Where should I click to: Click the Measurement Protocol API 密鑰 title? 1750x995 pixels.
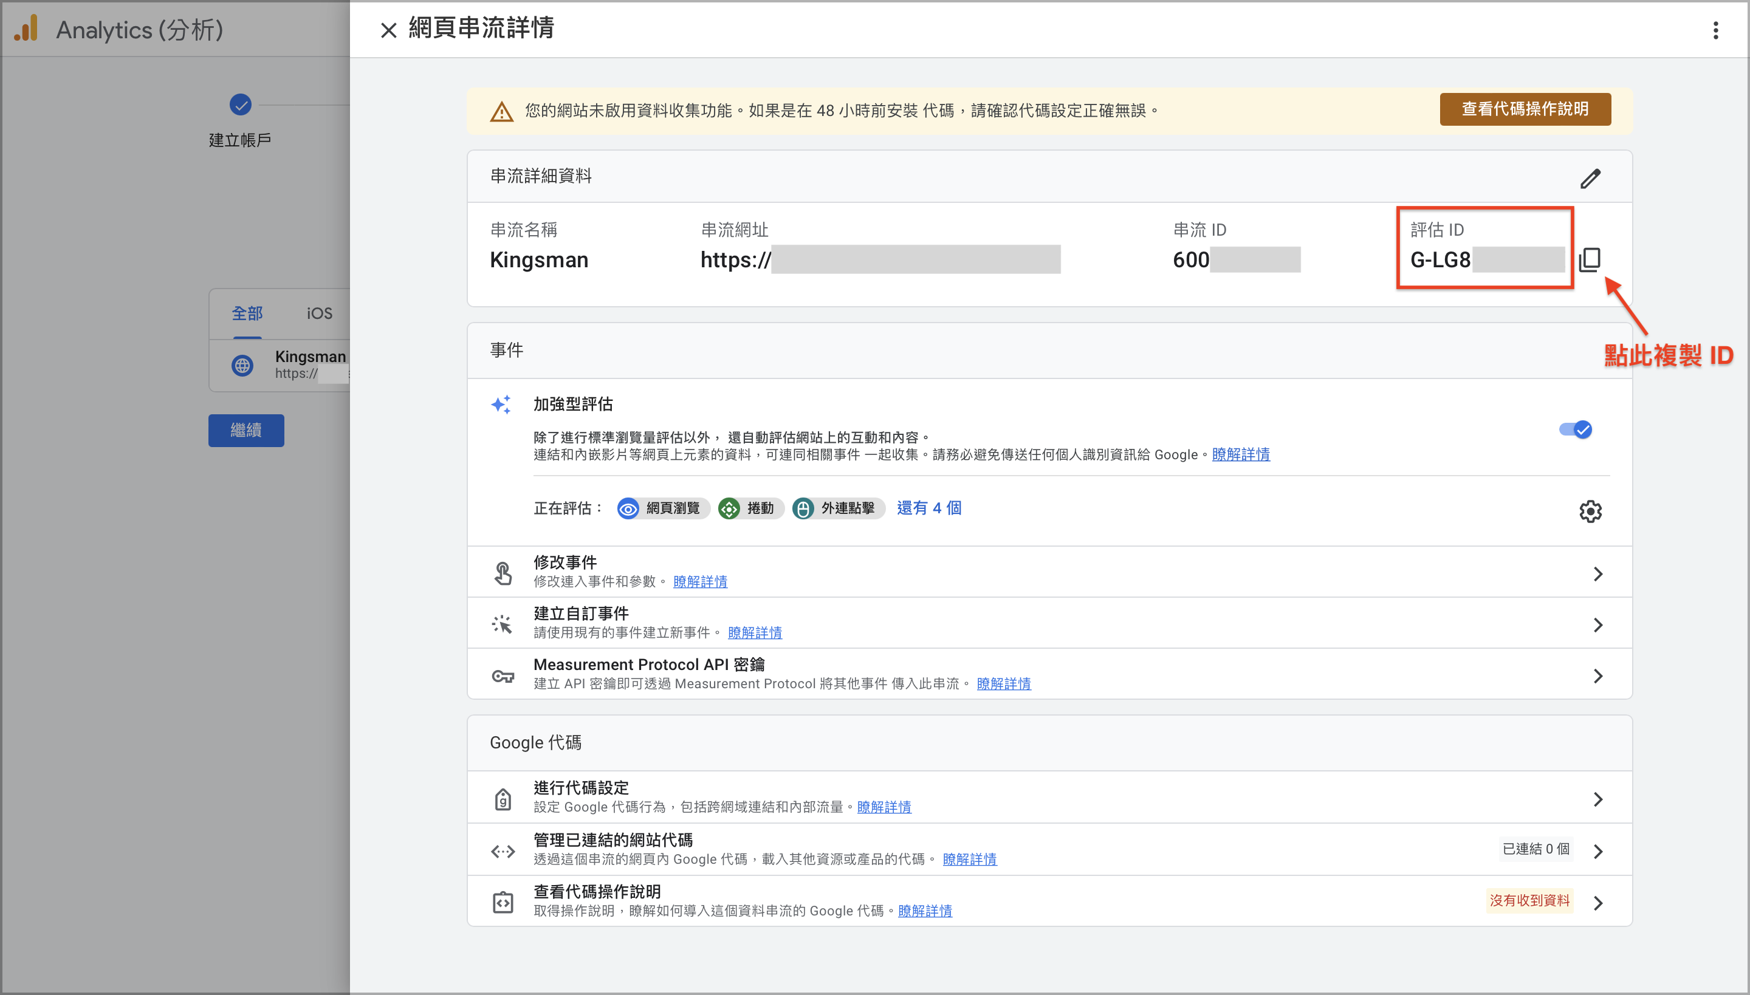(x=649, y=665)
